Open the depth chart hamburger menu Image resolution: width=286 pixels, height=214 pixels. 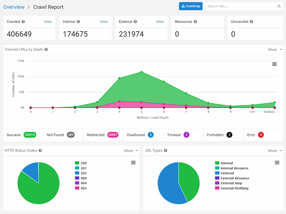pos(274,64)
